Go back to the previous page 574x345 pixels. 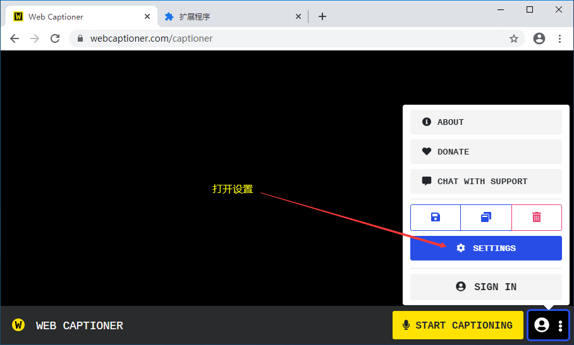pos(15,38)
